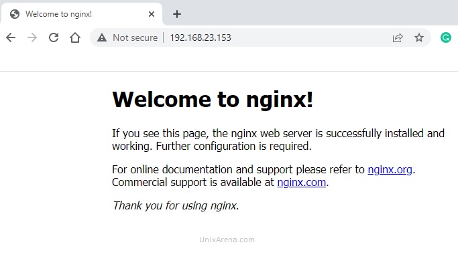The height and width of the screenshot is (269, 458).
Task: Click the text 'Further configuration is required.'
Action: pyautogui.click(x=233, y=147)
